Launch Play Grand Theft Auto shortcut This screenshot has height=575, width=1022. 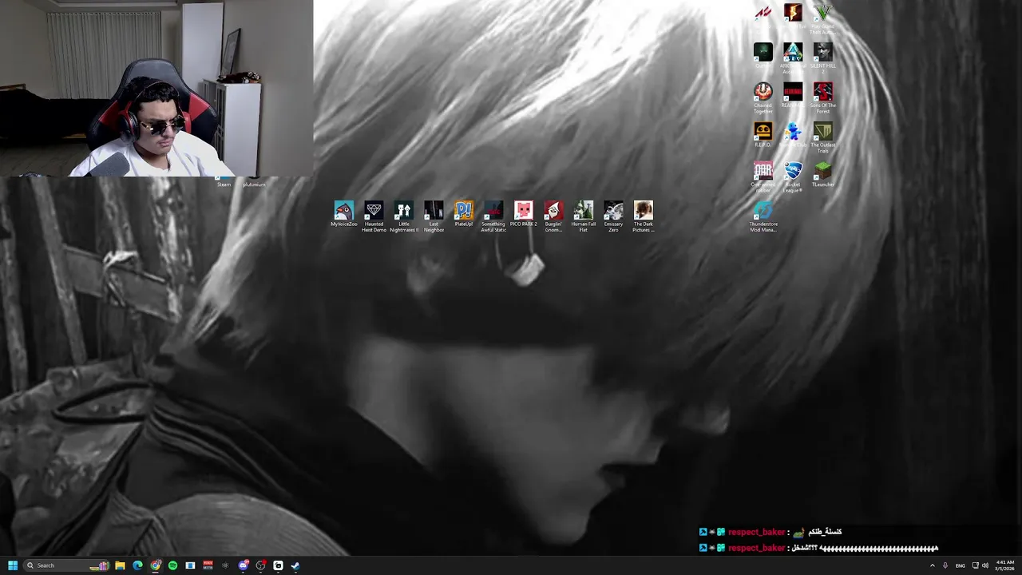(x=822, y=18)
